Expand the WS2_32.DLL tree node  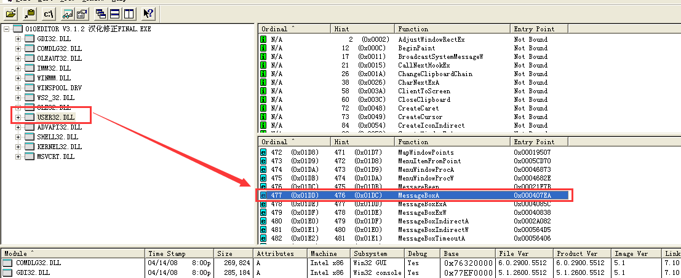tap(18, 98)
